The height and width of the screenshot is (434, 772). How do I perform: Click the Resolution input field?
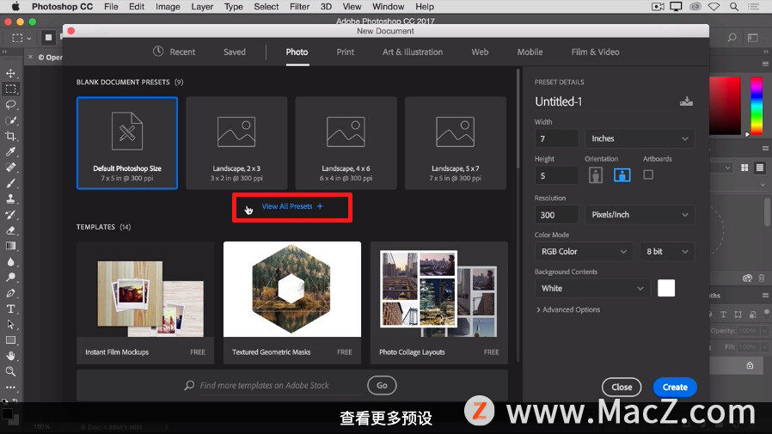[556, 215]
